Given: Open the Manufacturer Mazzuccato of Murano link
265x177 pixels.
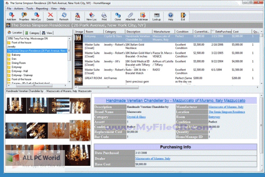Looking at the screenshot, I should (226, 107).
